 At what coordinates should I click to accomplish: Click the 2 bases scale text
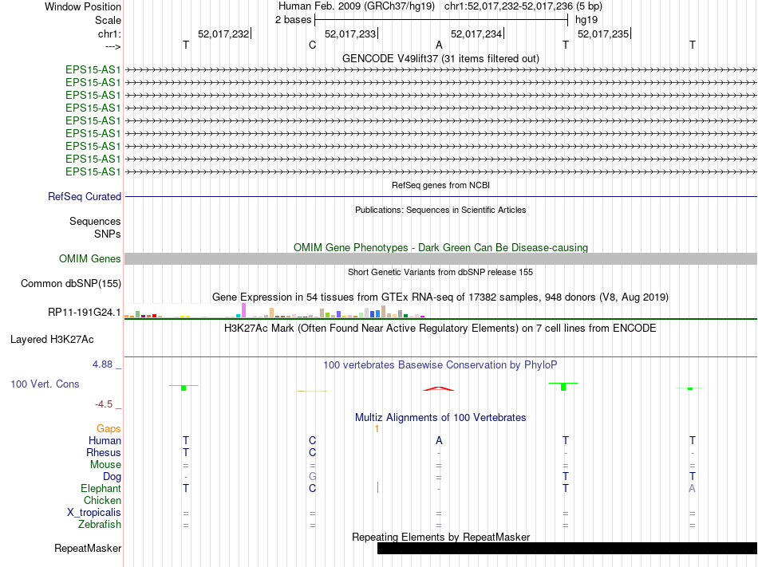[x=293, y=20]
